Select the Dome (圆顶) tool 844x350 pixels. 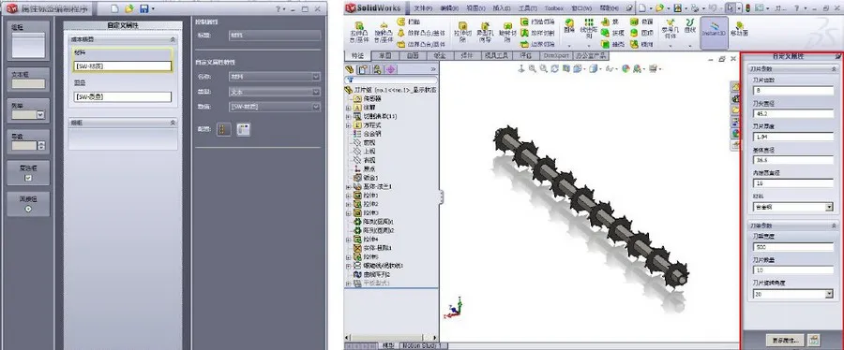[x=642, y=34]
